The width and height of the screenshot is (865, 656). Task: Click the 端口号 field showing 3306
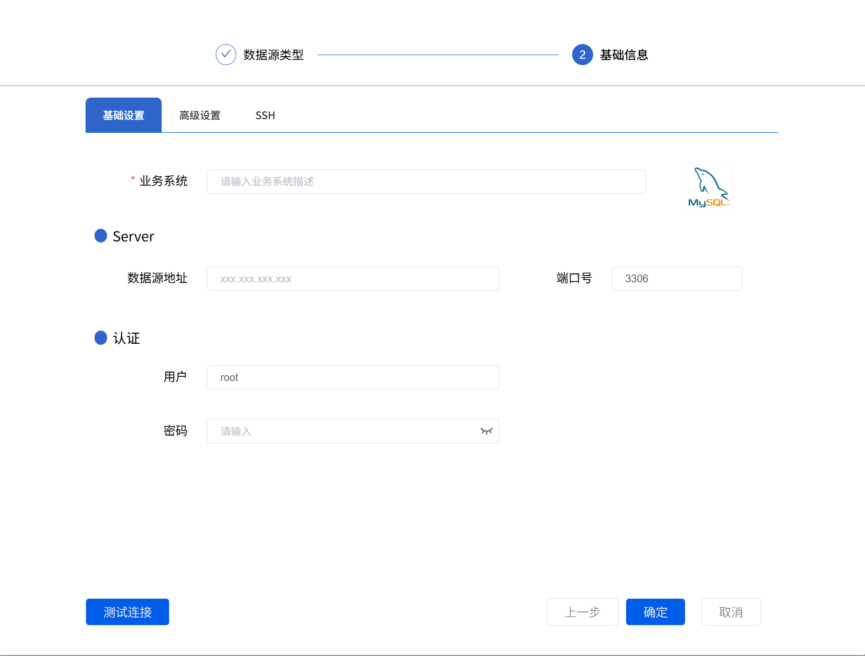[676, 279]
